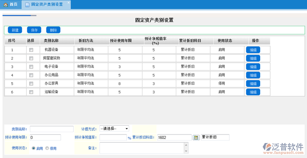Expand the 计提方式 dropdown

click(x=114, y=129)
